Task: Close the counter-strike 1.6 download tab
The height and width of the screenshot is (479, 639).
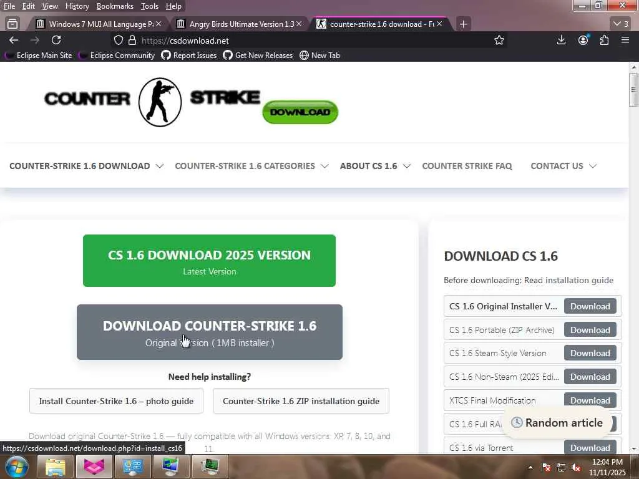Action: (439, 24)
